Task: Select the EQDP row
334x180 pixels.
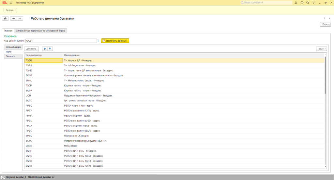Action: point(174,91)
